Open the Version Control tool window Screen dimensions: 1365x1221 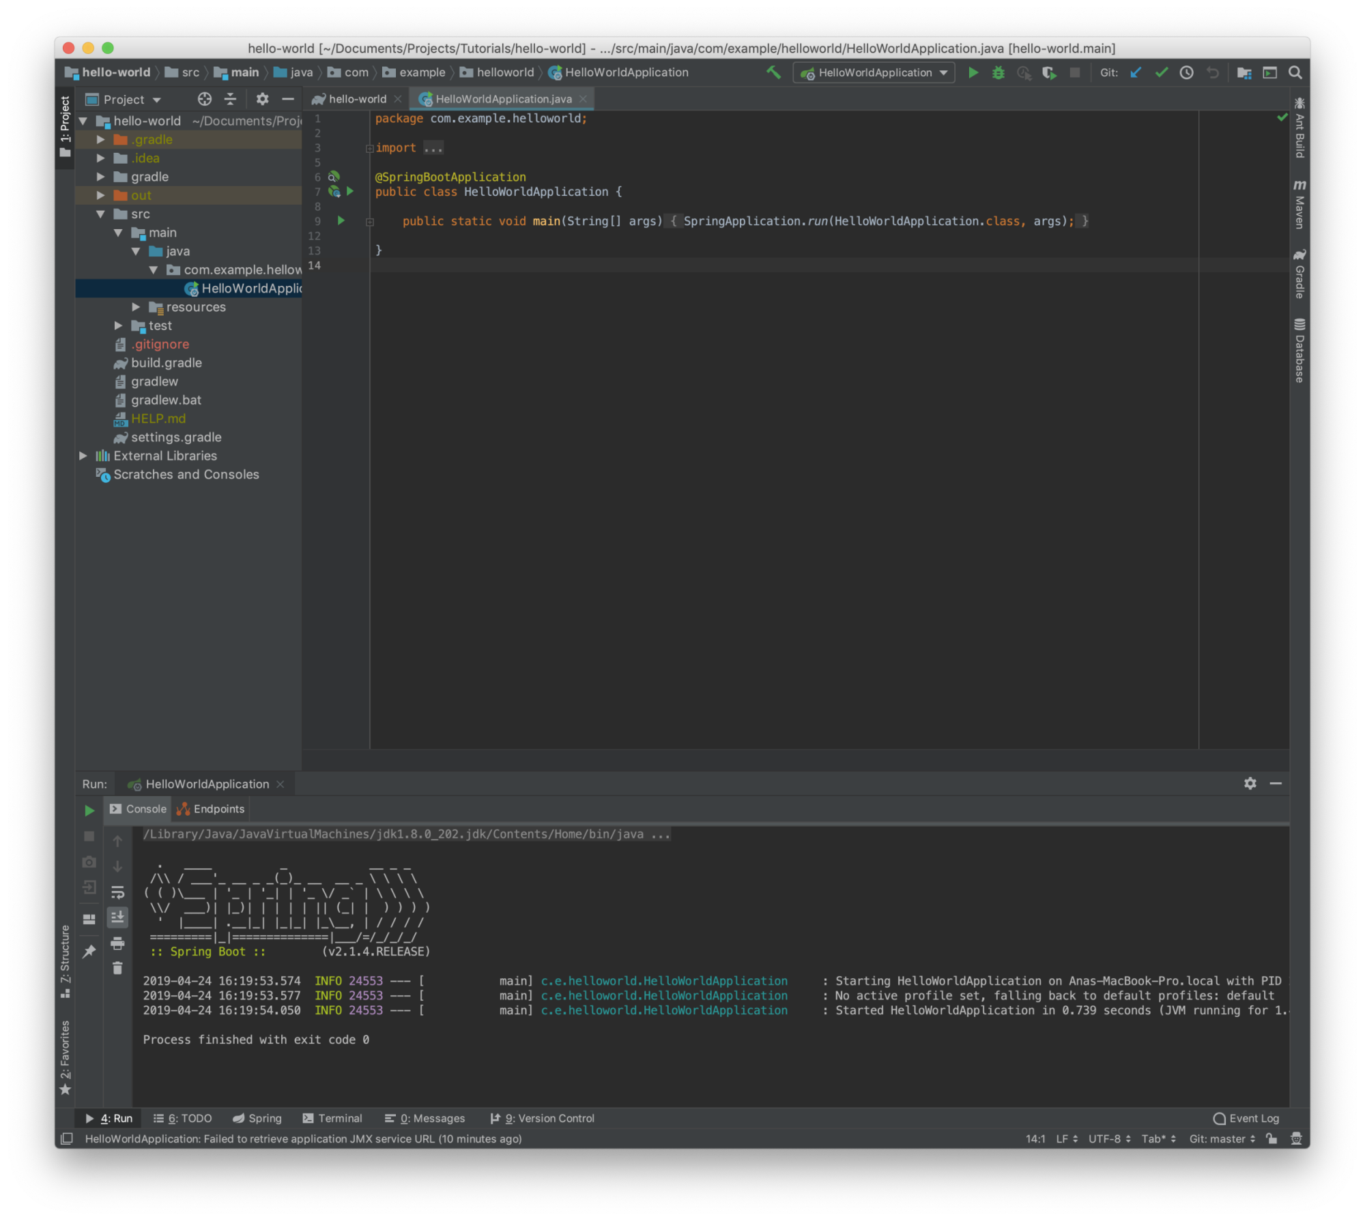tap(543, 1118)
